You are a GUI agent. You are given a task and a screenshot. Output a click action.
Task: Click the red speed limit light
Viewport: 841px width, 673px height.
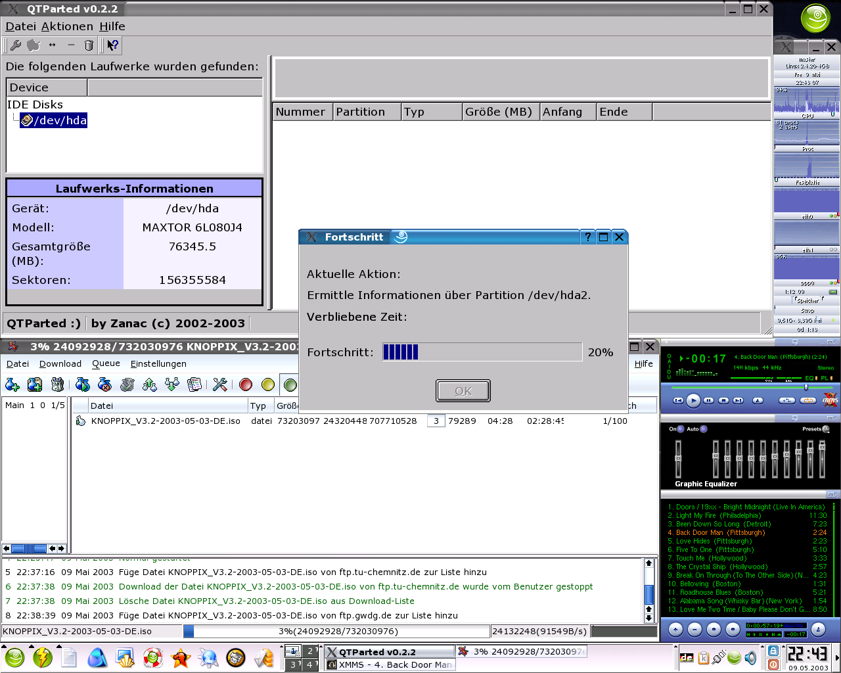tap(246, 384)
